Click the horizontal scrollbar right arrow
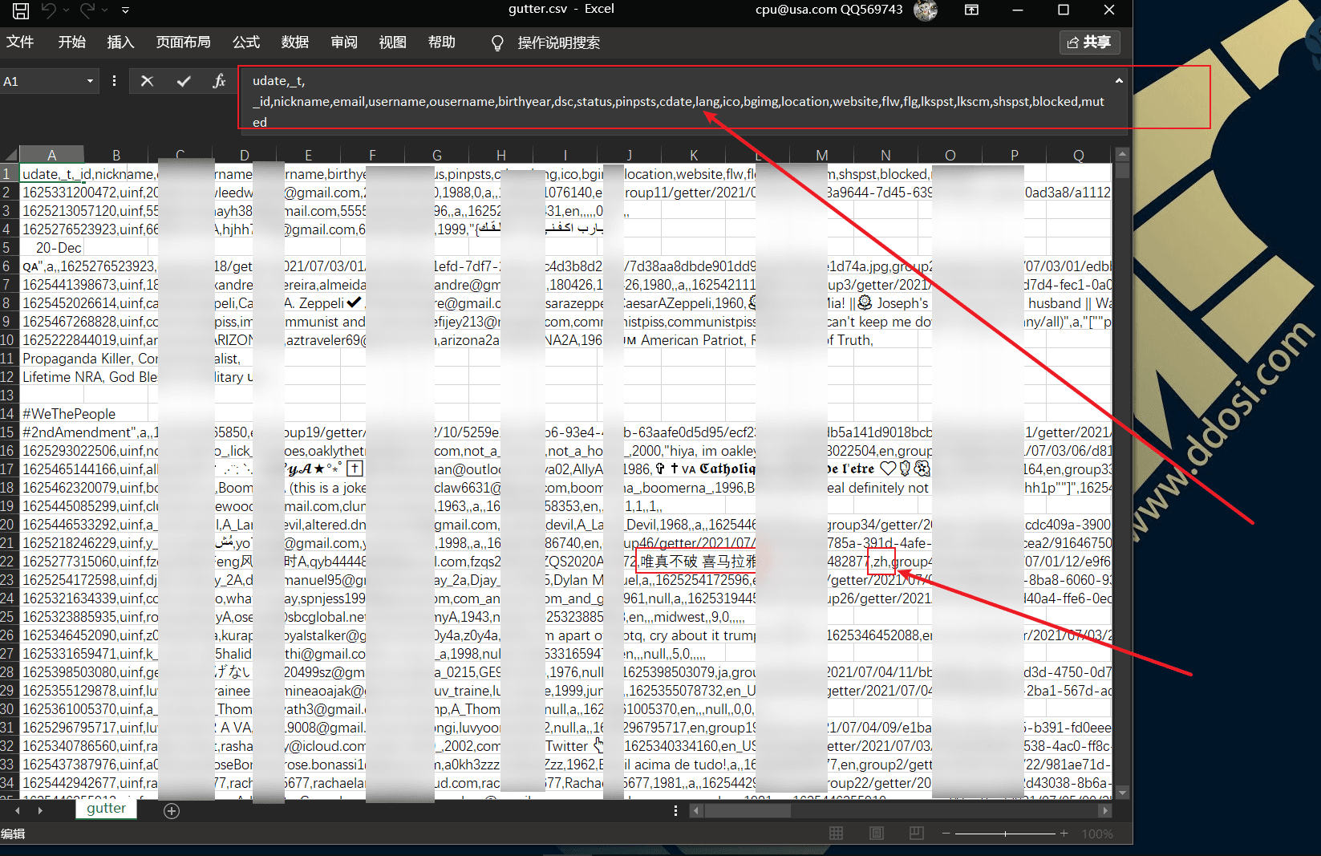The height and width of the screenshot is (856, 1321). pyautogui.click(x=1104, y=811)
